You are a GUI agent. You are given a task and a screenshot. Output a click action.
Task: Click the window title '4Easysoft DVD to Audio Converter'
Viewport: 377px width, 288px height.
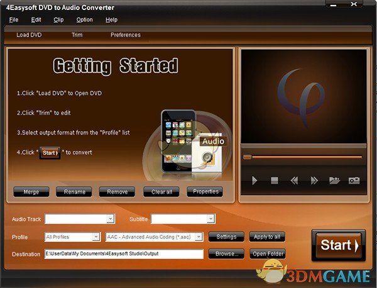click(x=60, y=8)
